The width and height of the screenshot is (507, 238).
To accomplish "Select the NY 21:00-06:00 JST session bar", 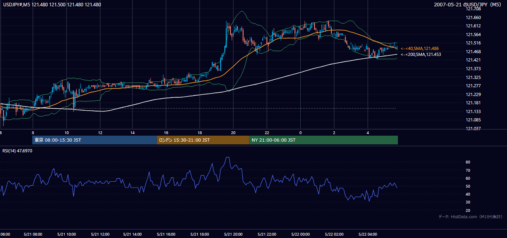I will point(323,140).
